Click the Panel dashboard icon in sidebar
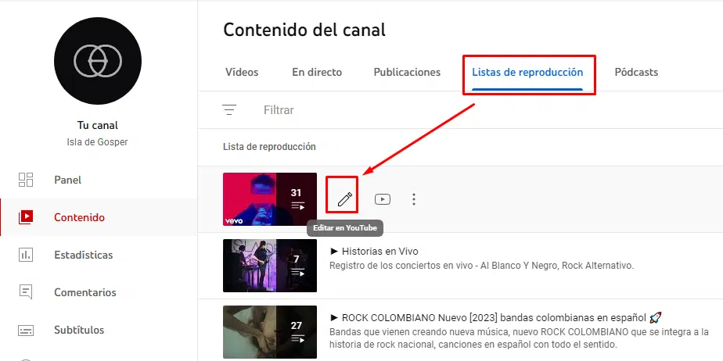Image resolution: width=723 pixels, height=361 pixels. click(26, 180)
